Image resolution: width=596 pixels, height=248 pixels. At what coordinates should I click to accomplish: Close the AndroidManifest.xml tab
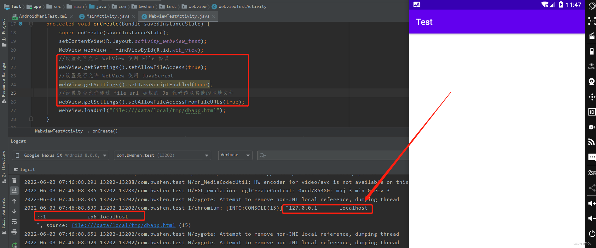[71, 16]
